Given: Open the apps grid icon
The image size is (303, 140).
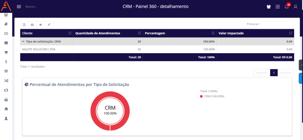Looking at the screenshot, I should point(278,6).
